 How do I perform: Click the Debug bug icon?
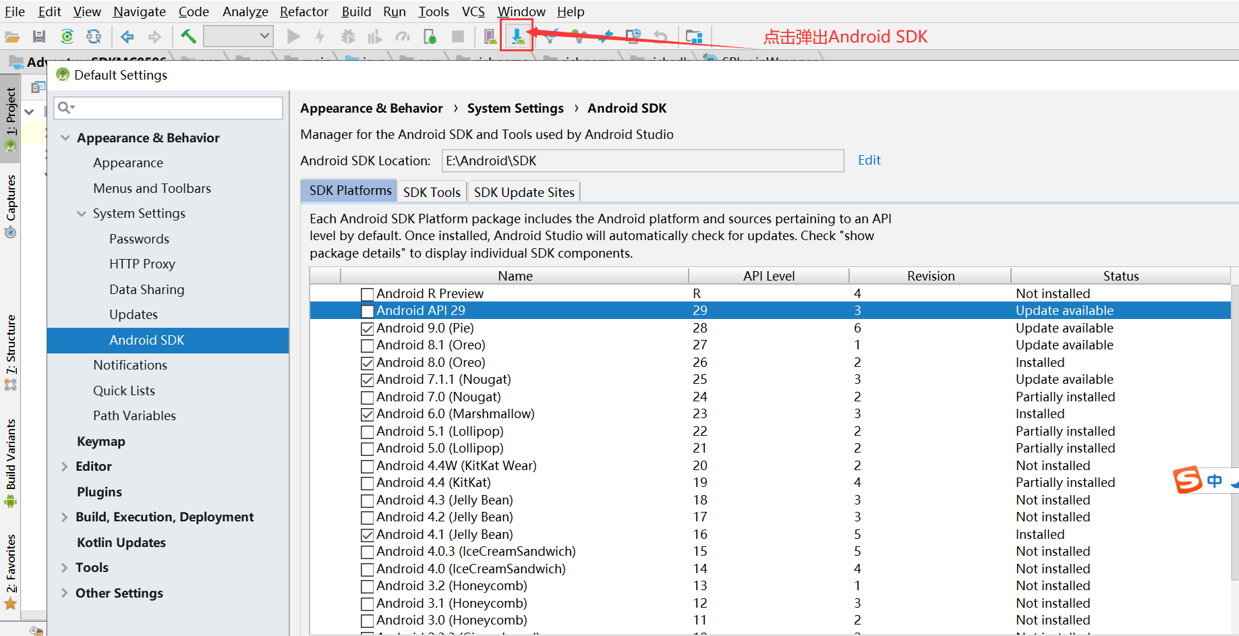click(348, 36)
